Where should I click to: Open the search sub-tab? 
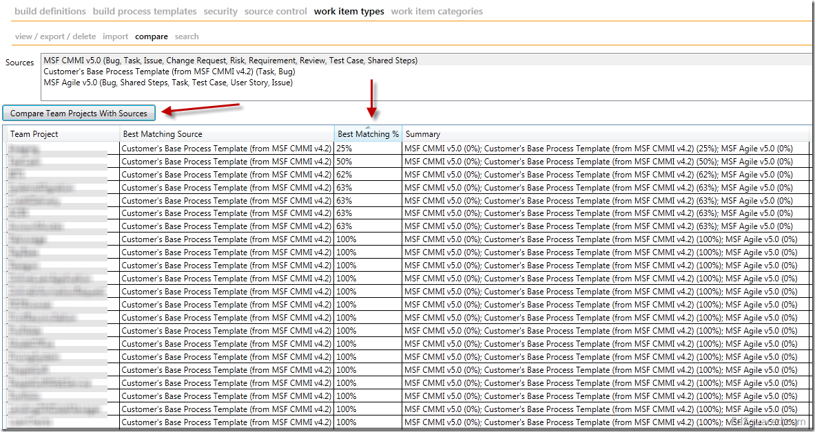pyautogui.click(x=187, y=36)
